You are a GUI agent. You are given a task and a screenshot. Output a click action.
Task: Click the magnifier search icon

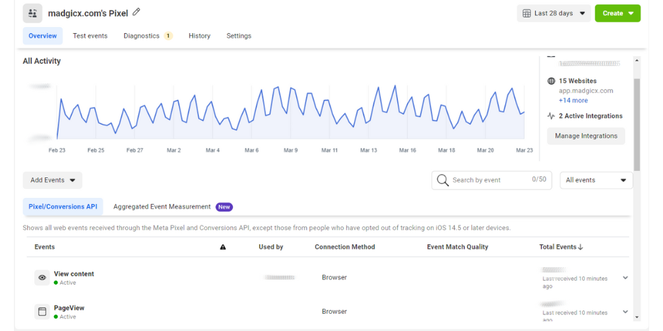[443, 180]
